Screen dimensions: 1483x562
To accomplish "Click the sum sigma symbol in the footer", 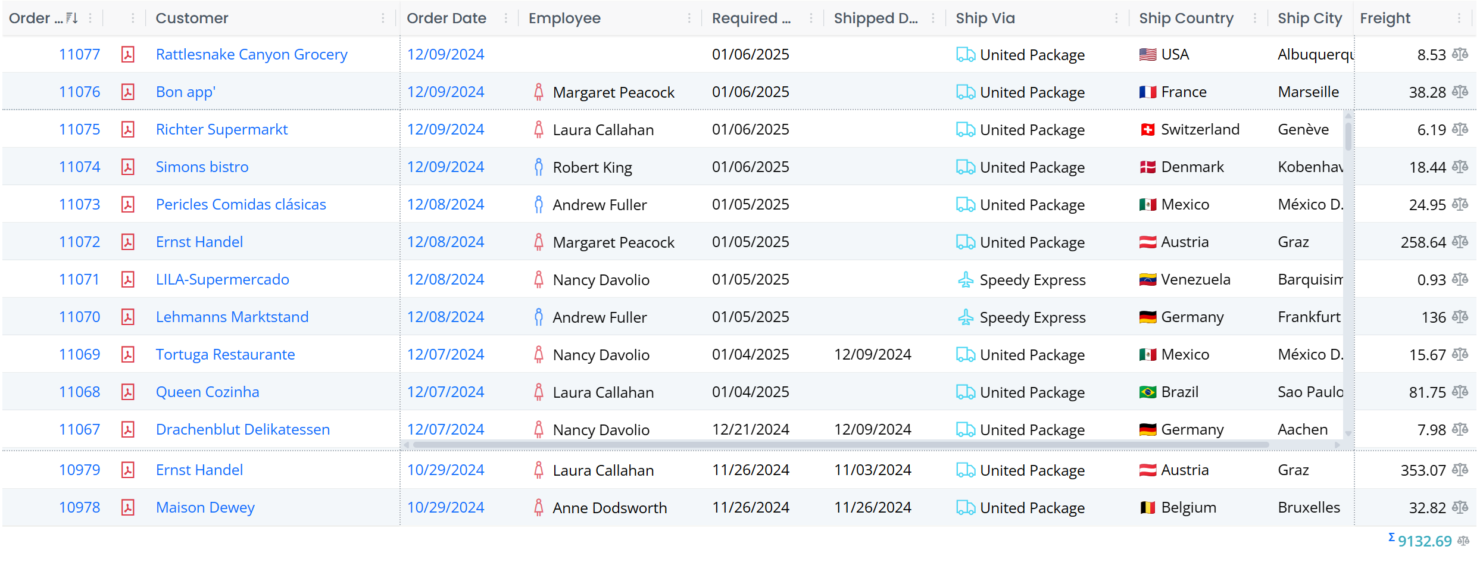I will point(1391,537).
